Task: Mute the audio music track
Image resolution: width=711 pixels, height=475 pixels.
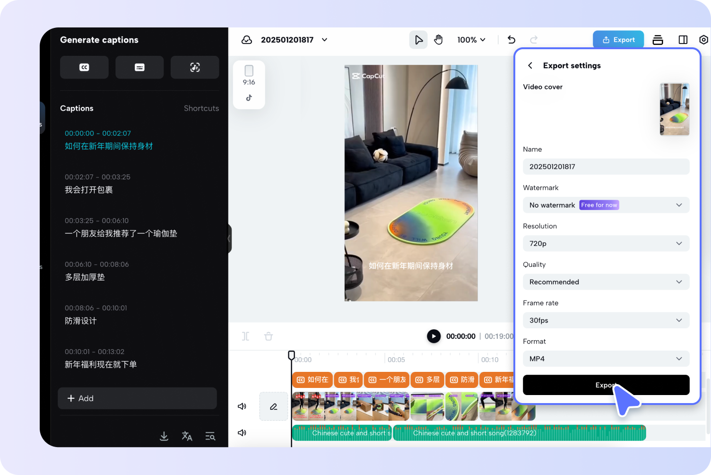Action: (x=242, y=433)
